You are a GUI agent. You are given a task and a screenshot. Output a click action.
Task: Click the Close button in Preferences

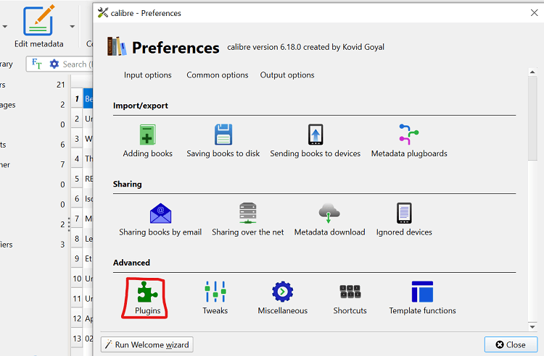point(511,344)
